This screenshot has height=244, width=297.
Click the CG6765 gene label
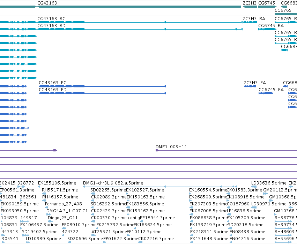click(283, 10)
